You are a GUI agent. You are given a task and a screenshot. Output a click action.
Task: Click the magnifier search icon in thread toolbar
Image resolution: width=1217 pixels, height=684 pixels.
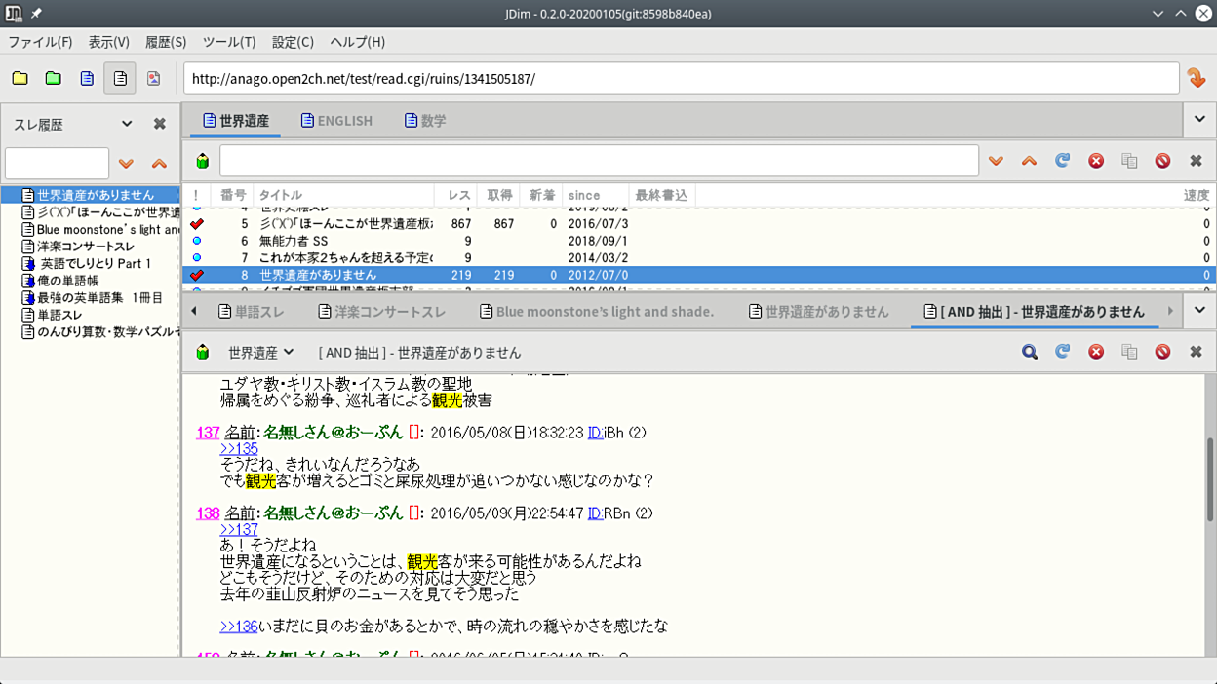1029,352
